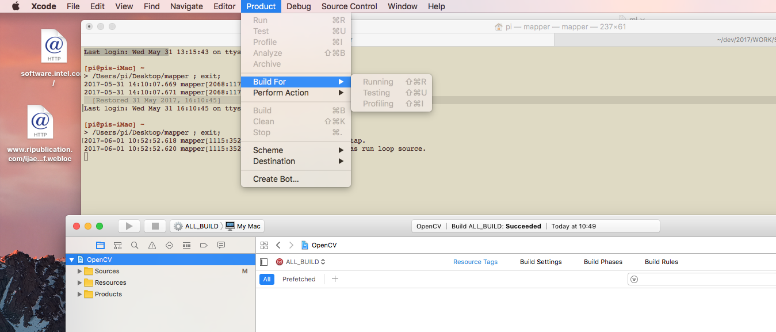Screen dimensions: 776x332
Task: Open the Issue navigator warning triangle icon
Action: 152,245
